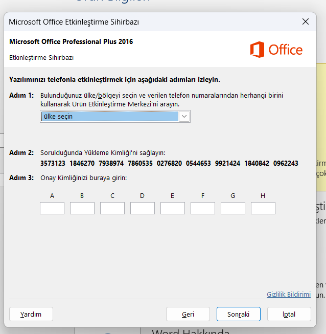The image size is (326, 334).
Task: Click confirmation ID field B
Action: coord(82,208)
